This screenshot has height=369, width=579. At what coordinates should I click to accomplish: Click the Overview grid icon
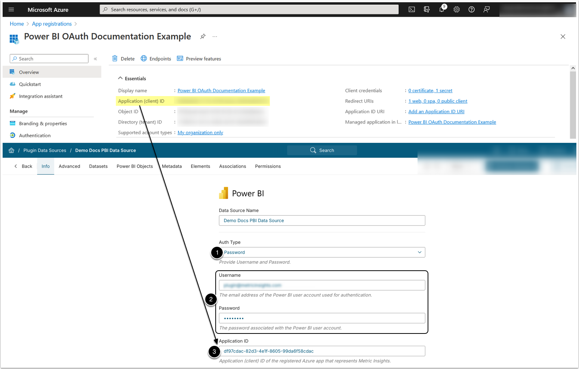pos(12,72)
